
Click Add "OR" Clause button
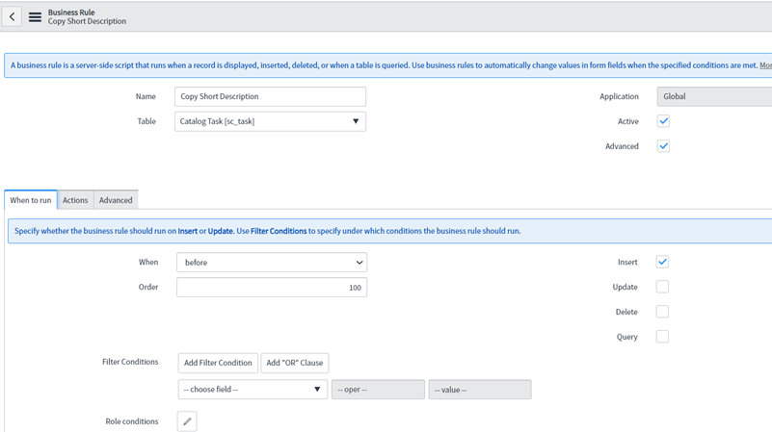coord(294,363)
